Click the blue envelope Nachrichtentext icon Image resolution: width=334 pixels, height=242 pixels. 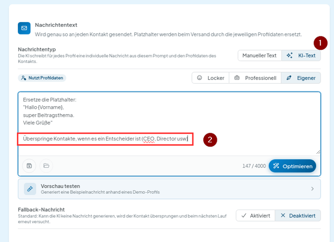pos(24,28)
